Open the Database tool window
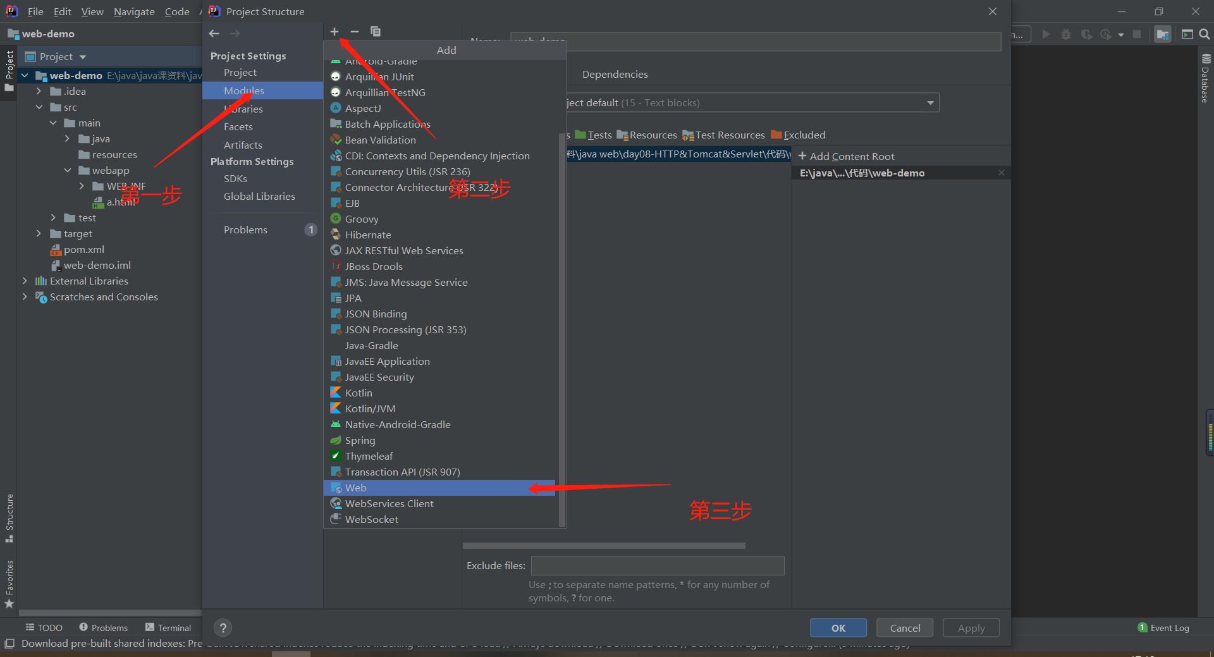 pos(1206,78)
